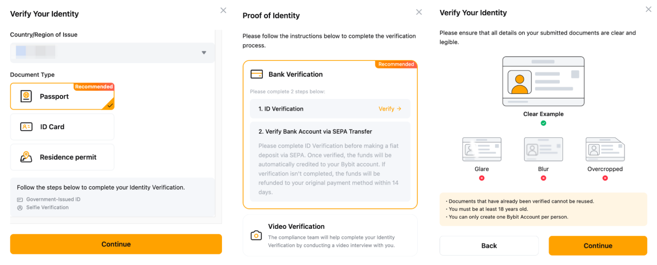Click the dropdown arrow for country selection
Image resolution: width=657 pixels, height=265 pixels.
point(204,53)
